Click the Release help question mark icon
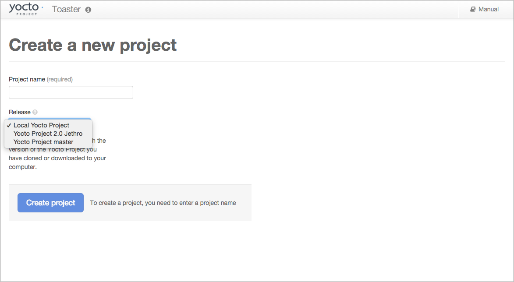The width and height of the screenshot is (514, 282). (35, 112)
